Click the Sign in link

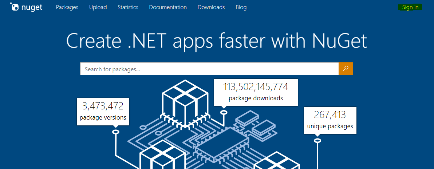pos(410,8)
